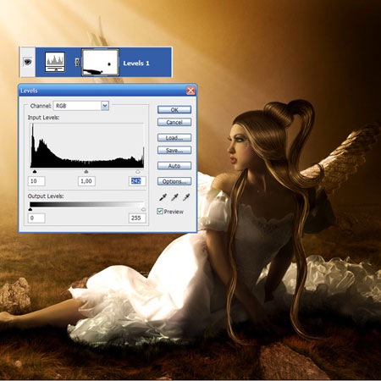Viewport: 381px width, 381px height.
Task: Click the output black slider handle
Action: [x=30, y=209]
